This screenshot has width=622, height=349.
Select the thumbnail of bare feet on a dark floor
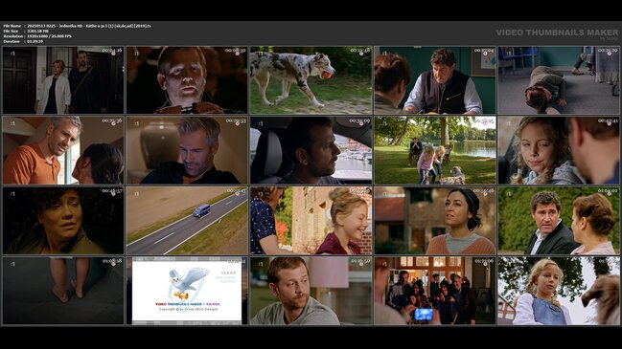tap(63, 291)
